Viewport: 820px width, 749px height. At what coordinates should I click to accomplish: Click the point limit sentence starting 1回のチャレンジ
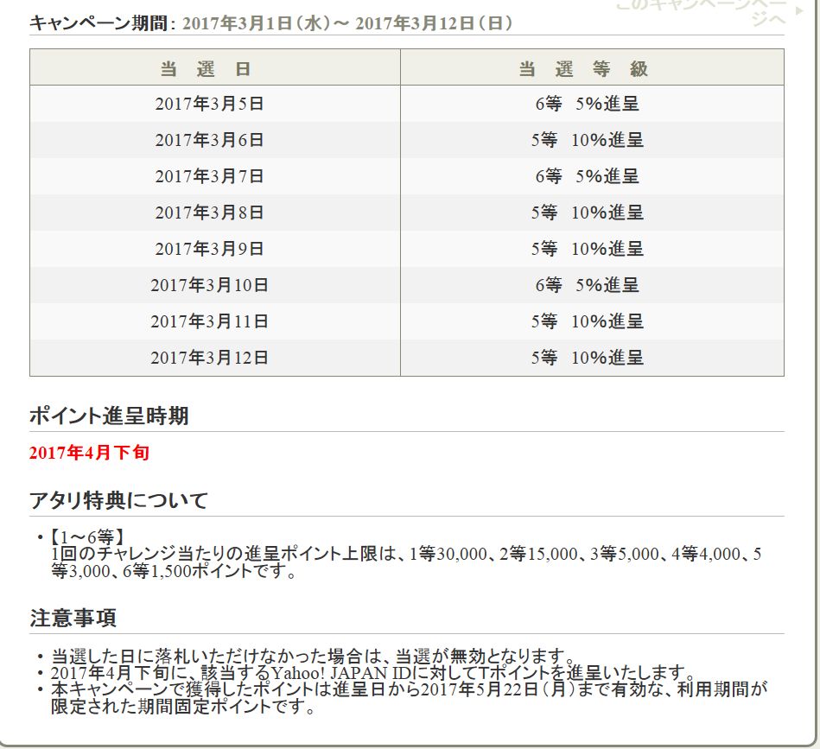coord(406,562)
